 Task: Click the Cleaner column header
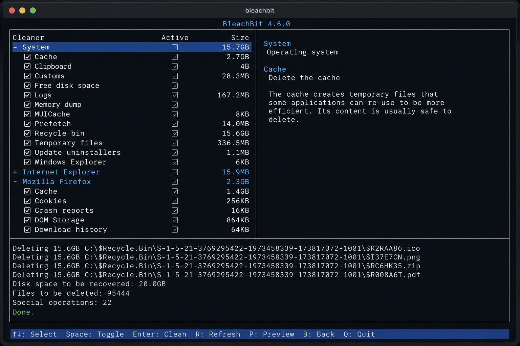28,38
